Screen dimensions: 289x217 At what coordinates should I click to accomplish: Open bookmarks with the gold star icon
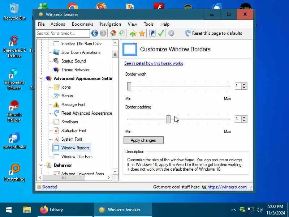142,33
